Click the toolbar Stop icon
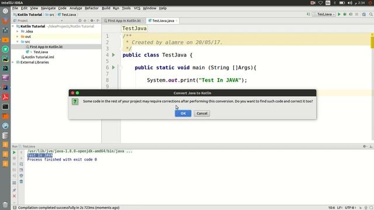This screenshot has width=374, height=210. click(356, 14)
